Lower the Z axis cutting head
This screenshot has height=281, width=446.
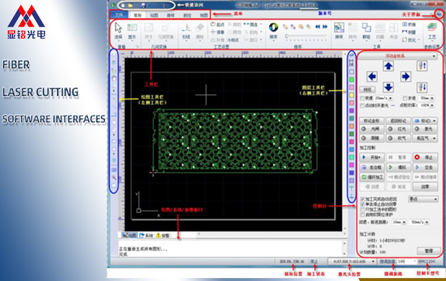tap(423, 87)
